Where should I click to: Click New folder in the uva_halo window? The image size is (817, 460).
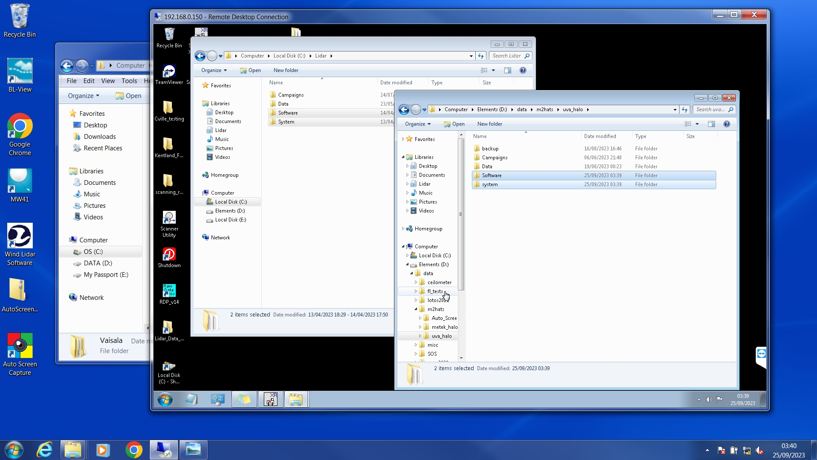point(489,124)
